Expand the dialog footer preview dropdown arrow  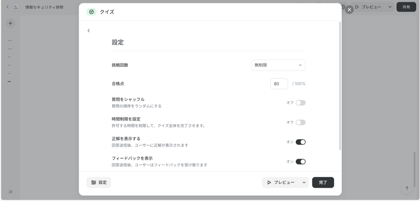click(x=304, y=183)
